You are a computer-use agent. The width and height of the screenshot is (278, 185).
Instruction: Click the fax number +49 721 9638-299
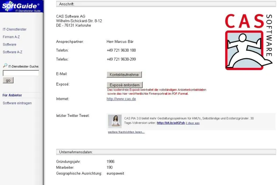tap(121, 59)
